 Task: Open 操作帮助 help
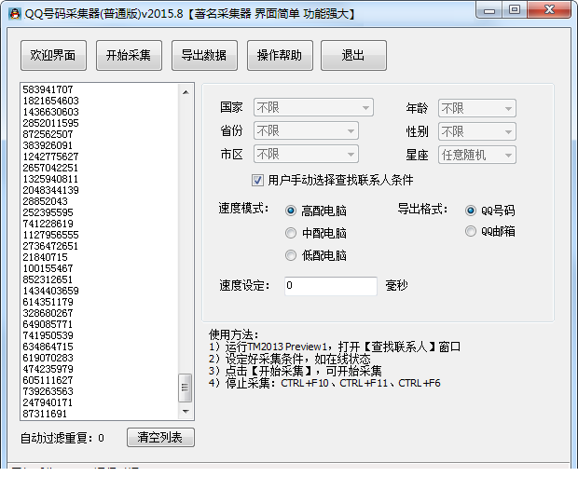pos(281,55)
